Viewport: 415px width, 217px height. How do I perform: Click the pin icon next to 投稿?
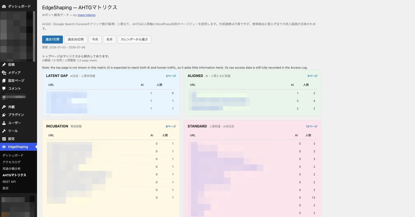(x=4, y=65)
